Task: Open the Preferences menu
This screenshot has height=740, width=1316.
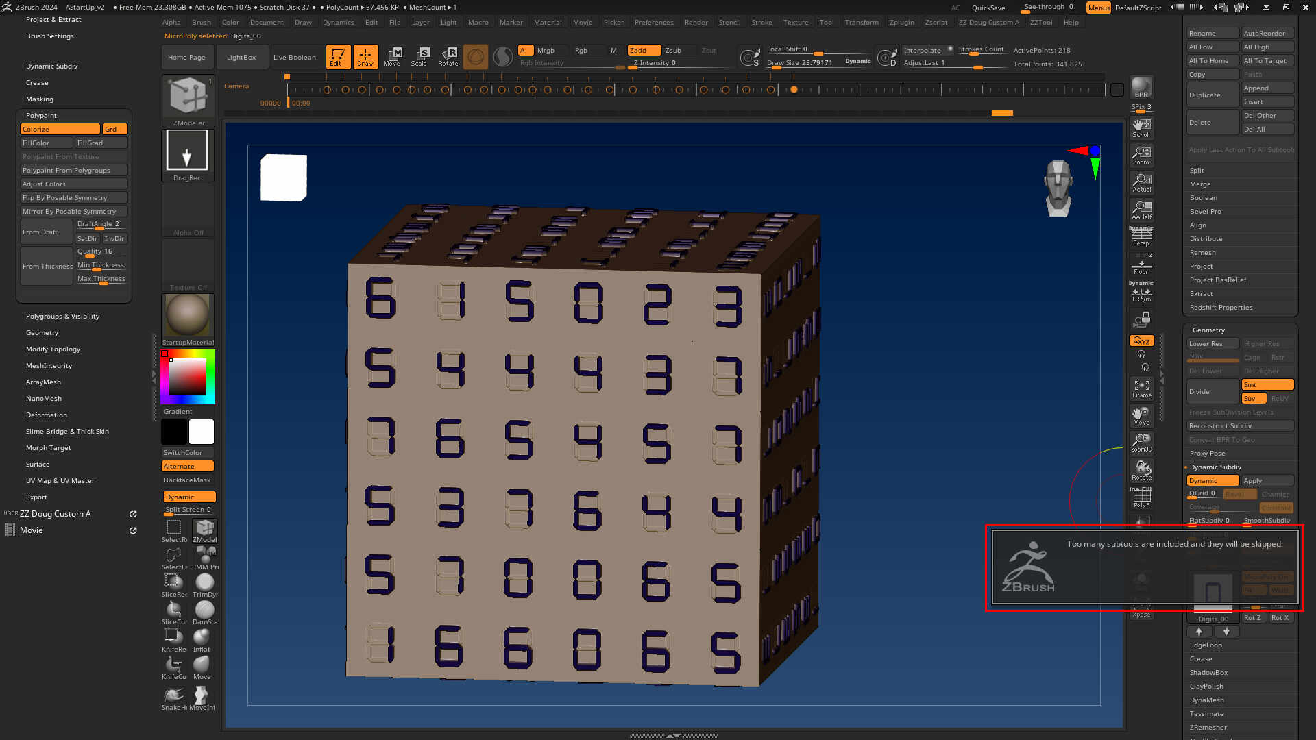Action: pos(653,22)
